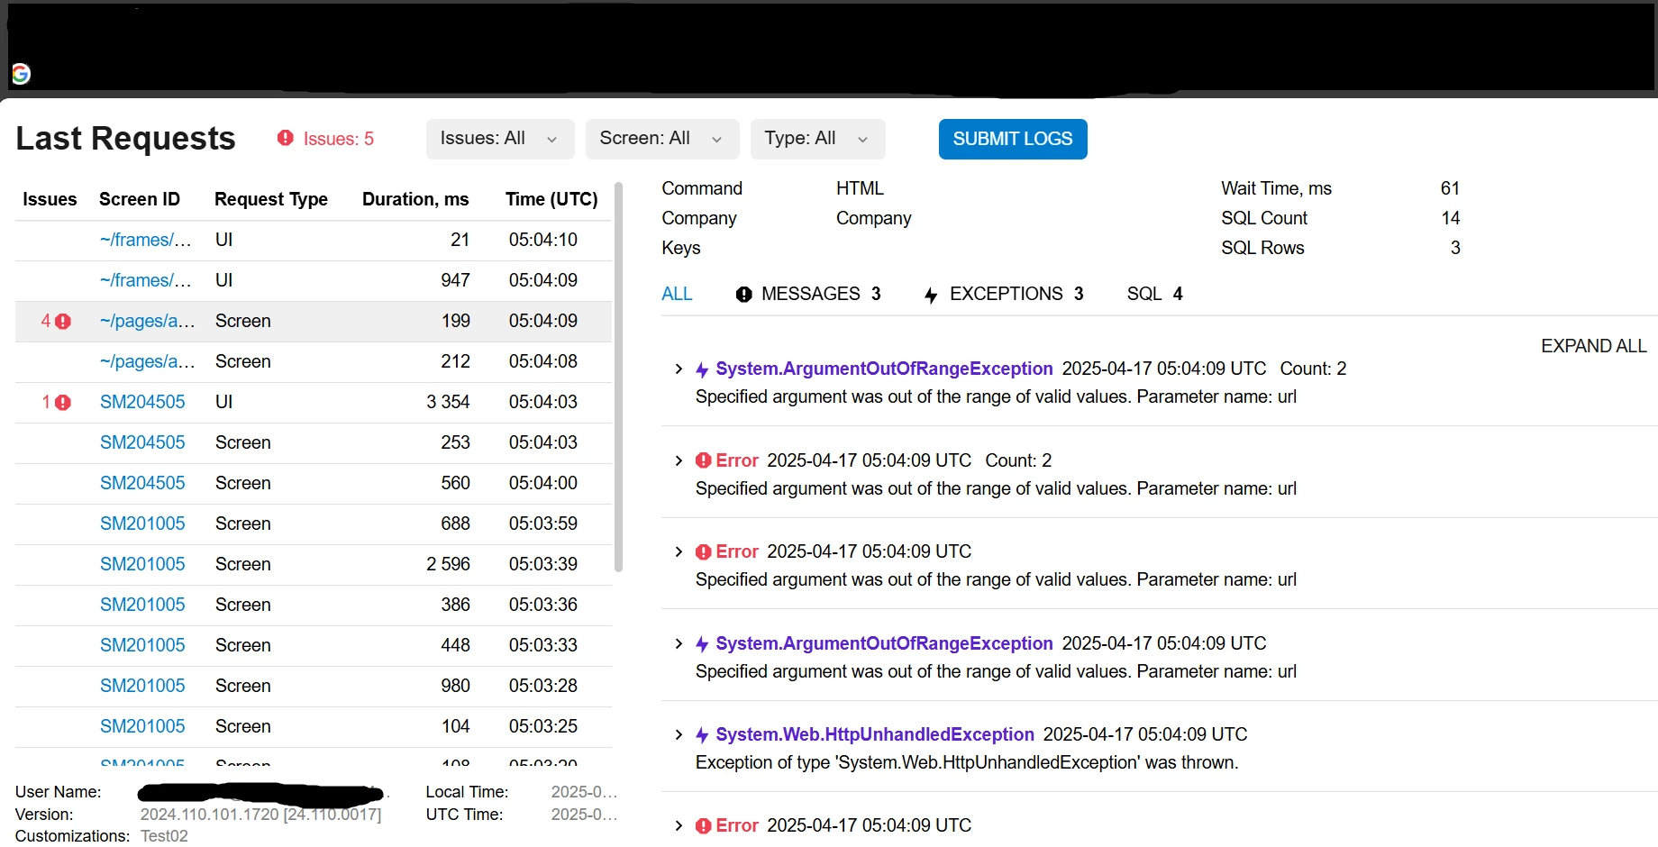Click the SUBMIT LOGS button
The height and width of the screenshot is (847, 1658).
click(1012, 139)
